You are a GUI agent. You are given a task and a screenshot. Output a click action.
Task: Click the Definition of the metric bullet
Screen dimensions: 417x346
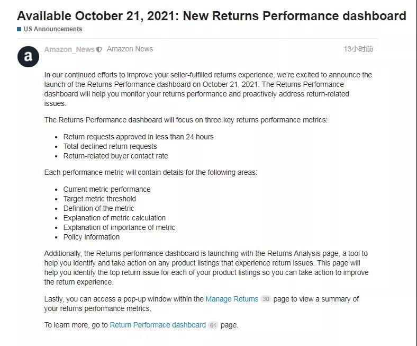(98, 208)
